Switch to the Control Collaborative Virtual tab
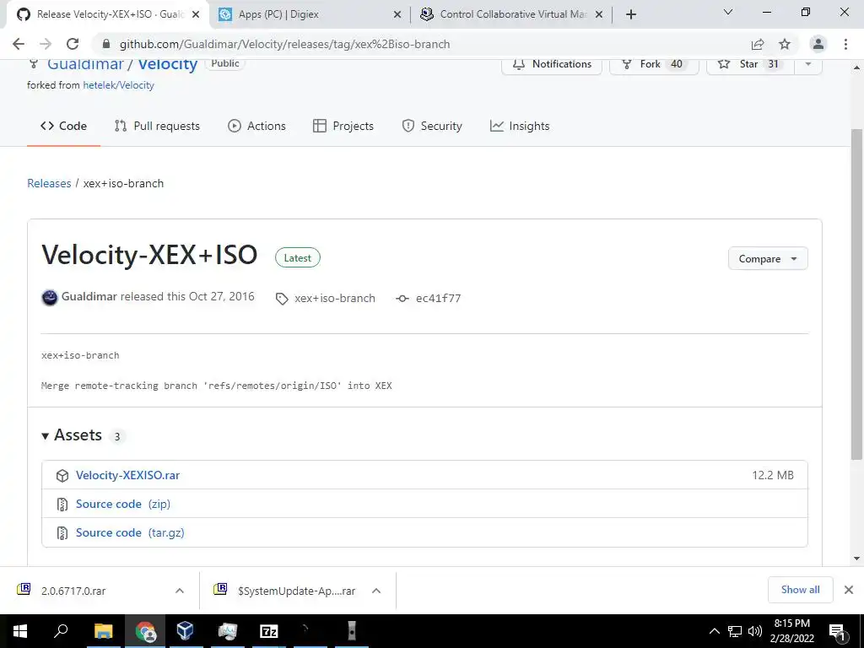This screenshot has height=648, width=864. (x=512, y=14)
